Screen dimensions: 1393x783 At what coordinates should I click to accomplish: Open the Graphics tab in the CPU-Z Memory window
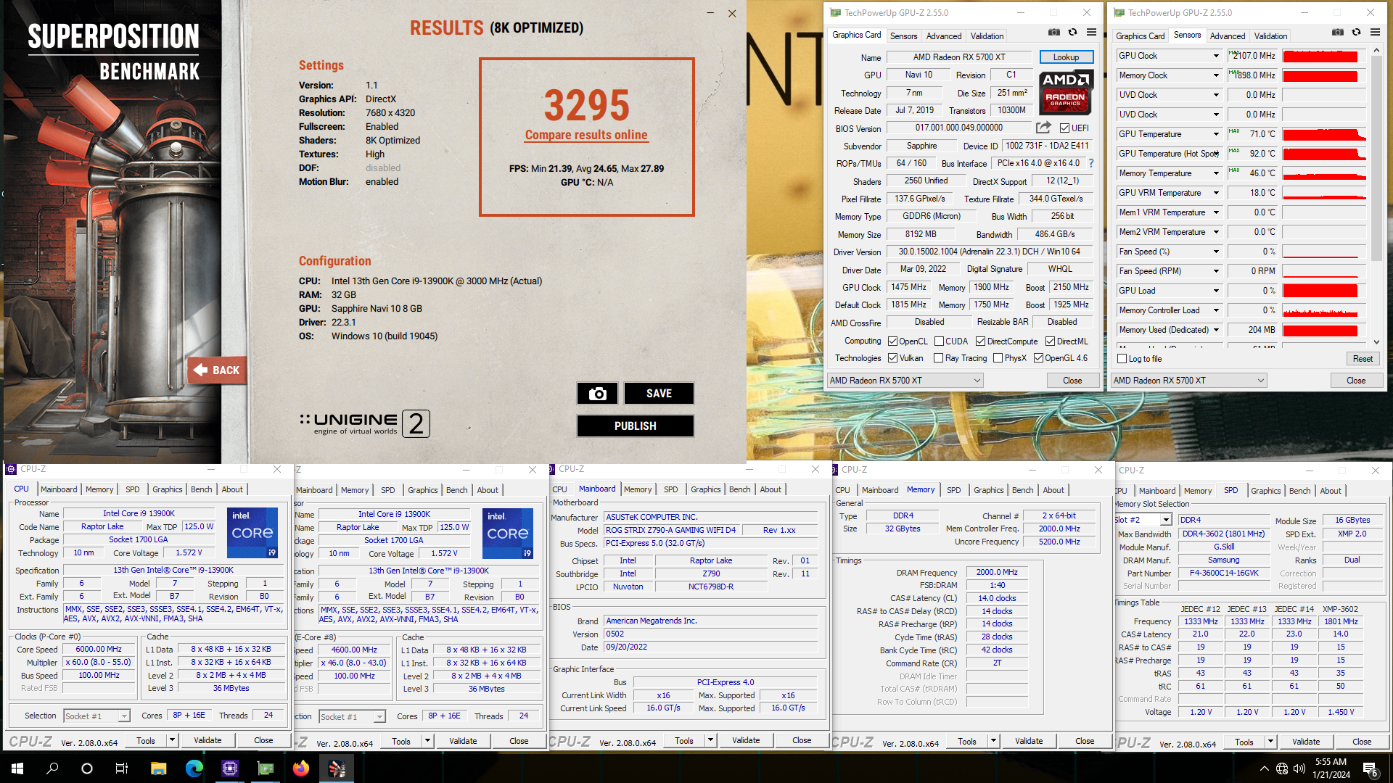point(988,490)
